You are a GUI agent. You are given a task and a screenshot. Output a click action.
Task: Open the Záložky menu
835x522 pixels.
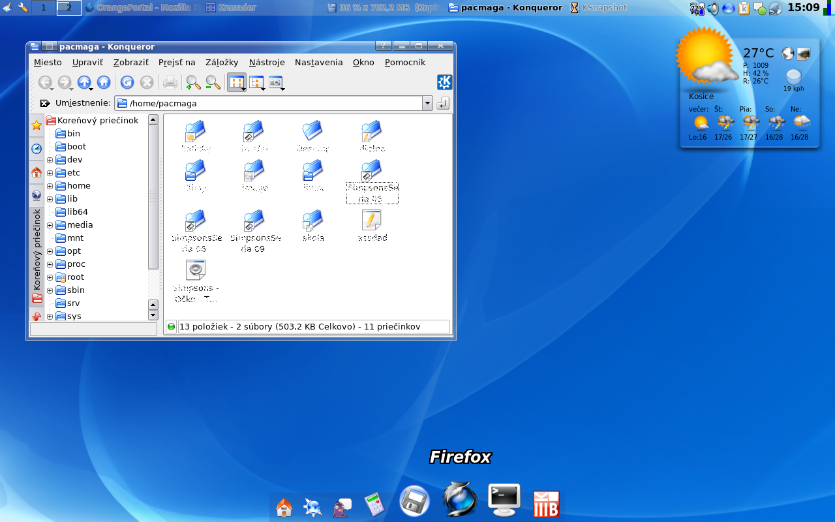pos(222,62)
